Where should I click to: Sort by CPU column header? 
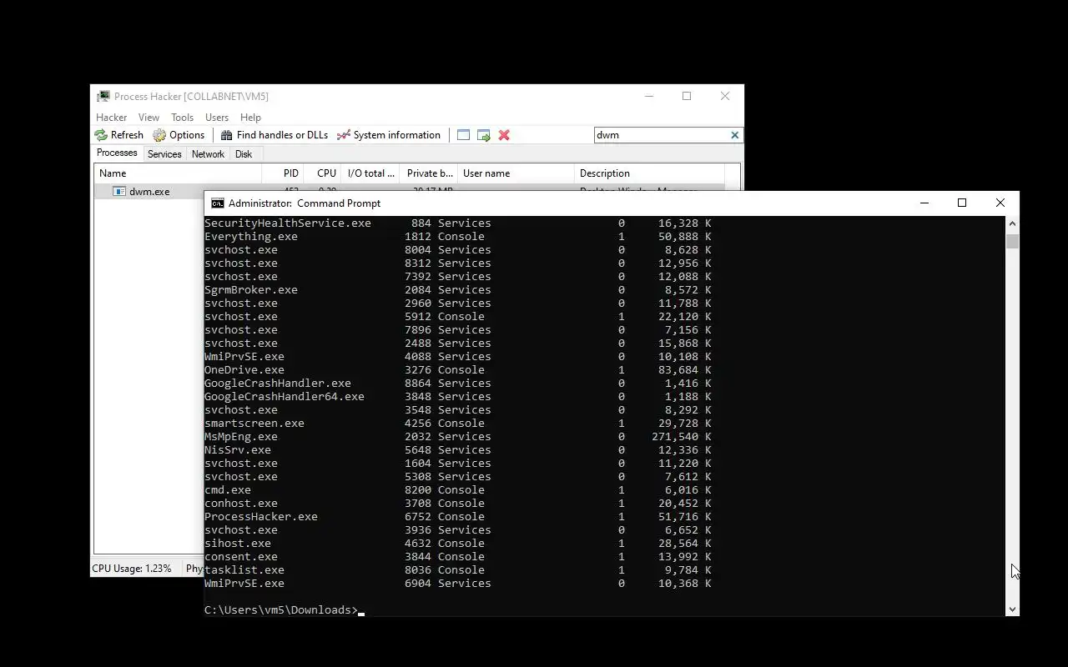322,173
